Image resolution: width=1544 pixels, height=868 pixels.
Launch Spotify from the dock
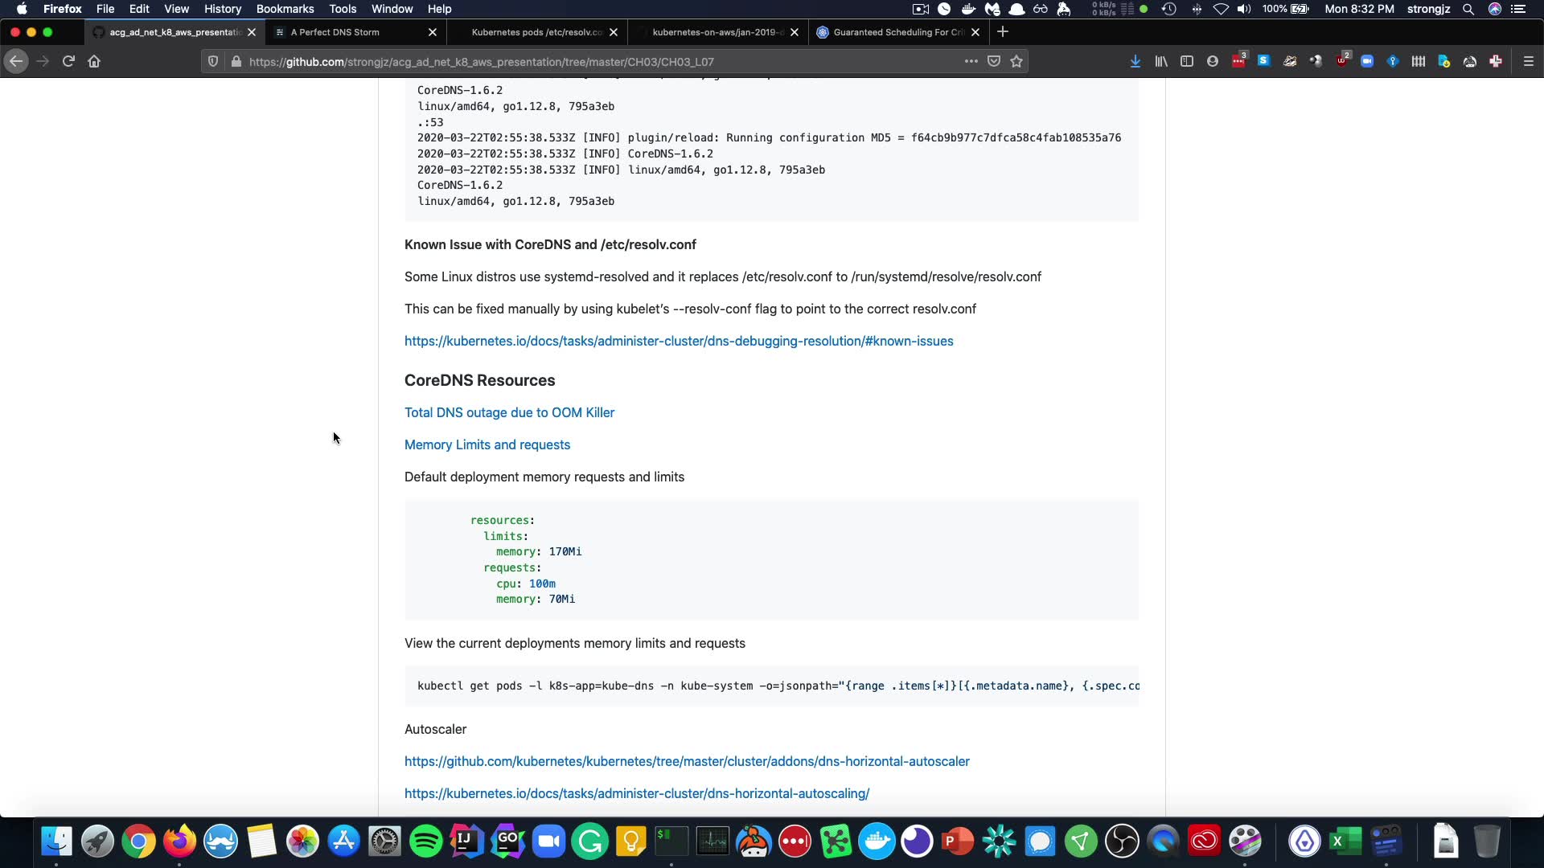pos(425,841)
